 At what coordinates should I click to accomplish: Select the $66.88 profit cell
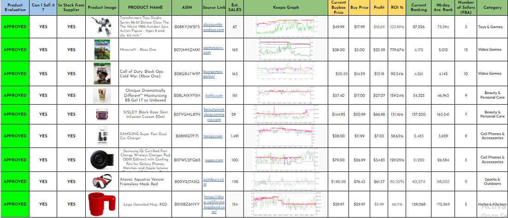pos(379,114)
